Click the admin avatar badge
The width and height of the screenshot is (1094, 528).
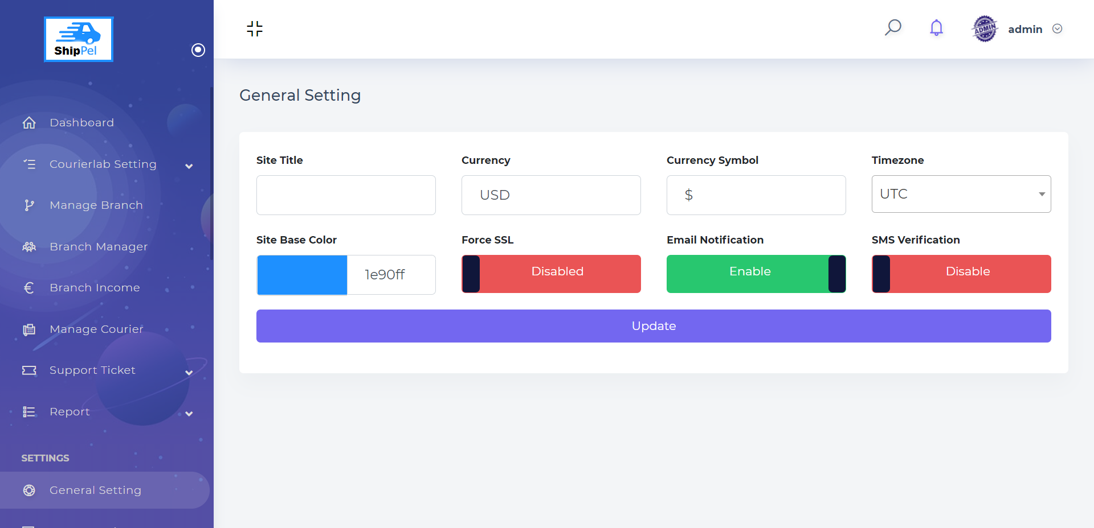pos(985,29)
